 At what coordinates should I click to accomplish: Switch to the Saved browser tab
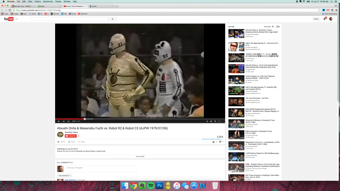tap(49, 6)
